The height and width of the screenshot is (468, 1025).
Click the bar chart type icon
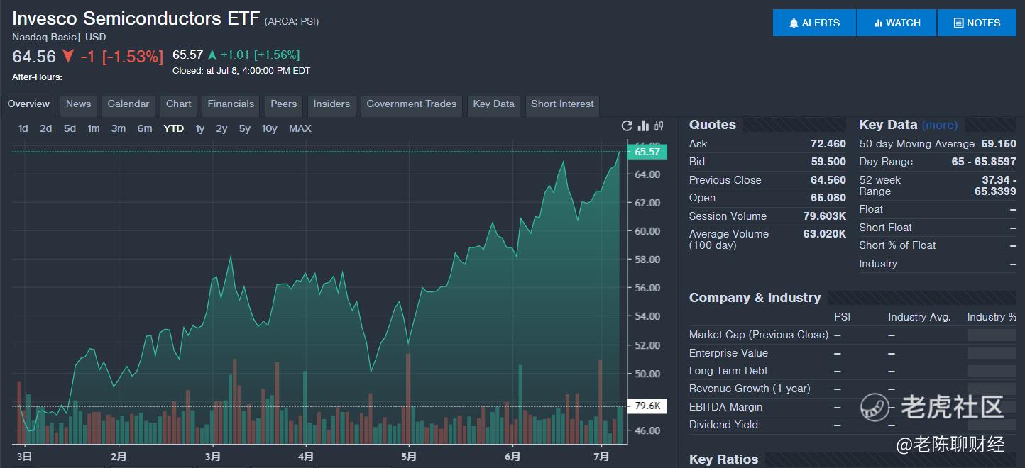pyautogui.click(x=643, y=126)
